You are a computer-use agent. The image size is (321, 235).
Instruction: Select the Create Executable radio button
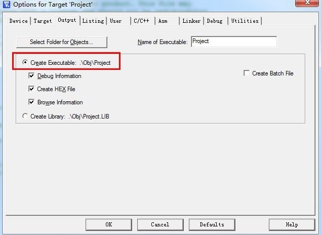click(25, 62)
